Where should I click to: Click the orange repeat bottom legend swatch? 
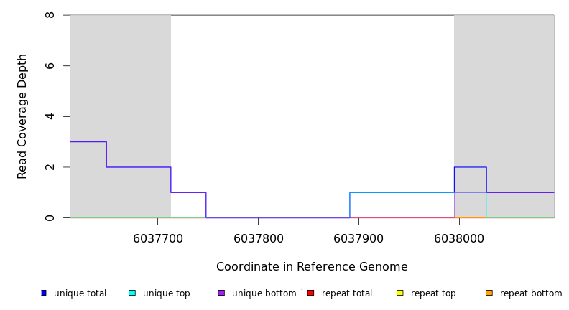(x=489, y=293)
